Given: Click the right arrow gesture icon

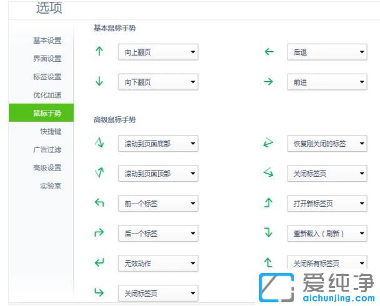Looking at the screenshot, I should click(269, 81).
